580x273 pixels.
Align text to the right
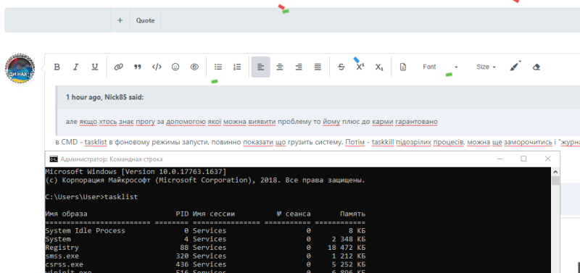click(299, 67)
